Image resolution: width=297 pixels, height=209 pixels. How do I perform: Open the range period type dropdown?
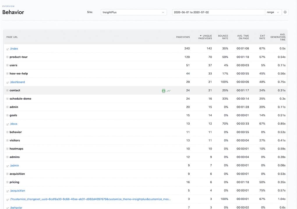click(x=273, y=12)
